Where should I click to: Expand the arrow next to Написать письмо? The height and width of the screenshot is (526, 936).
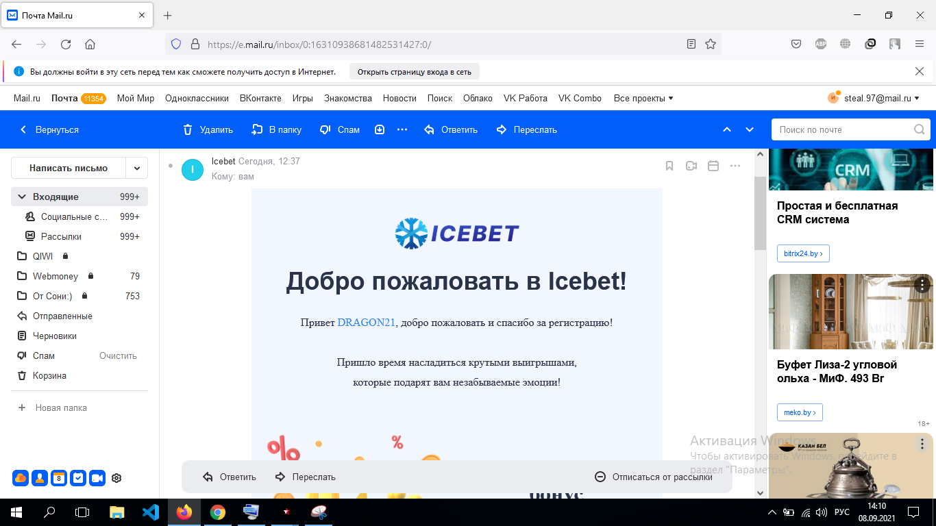[137, 168]
